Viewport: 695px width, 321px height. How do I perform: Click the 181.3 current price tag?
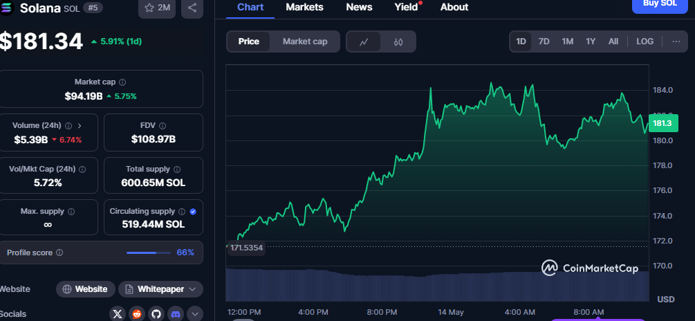(663, 123)
